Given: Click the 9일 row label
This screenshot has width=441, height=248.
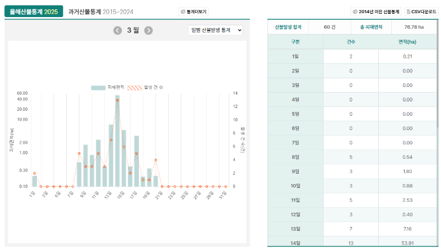Looking at the screenshot, I should pos(295,171).
